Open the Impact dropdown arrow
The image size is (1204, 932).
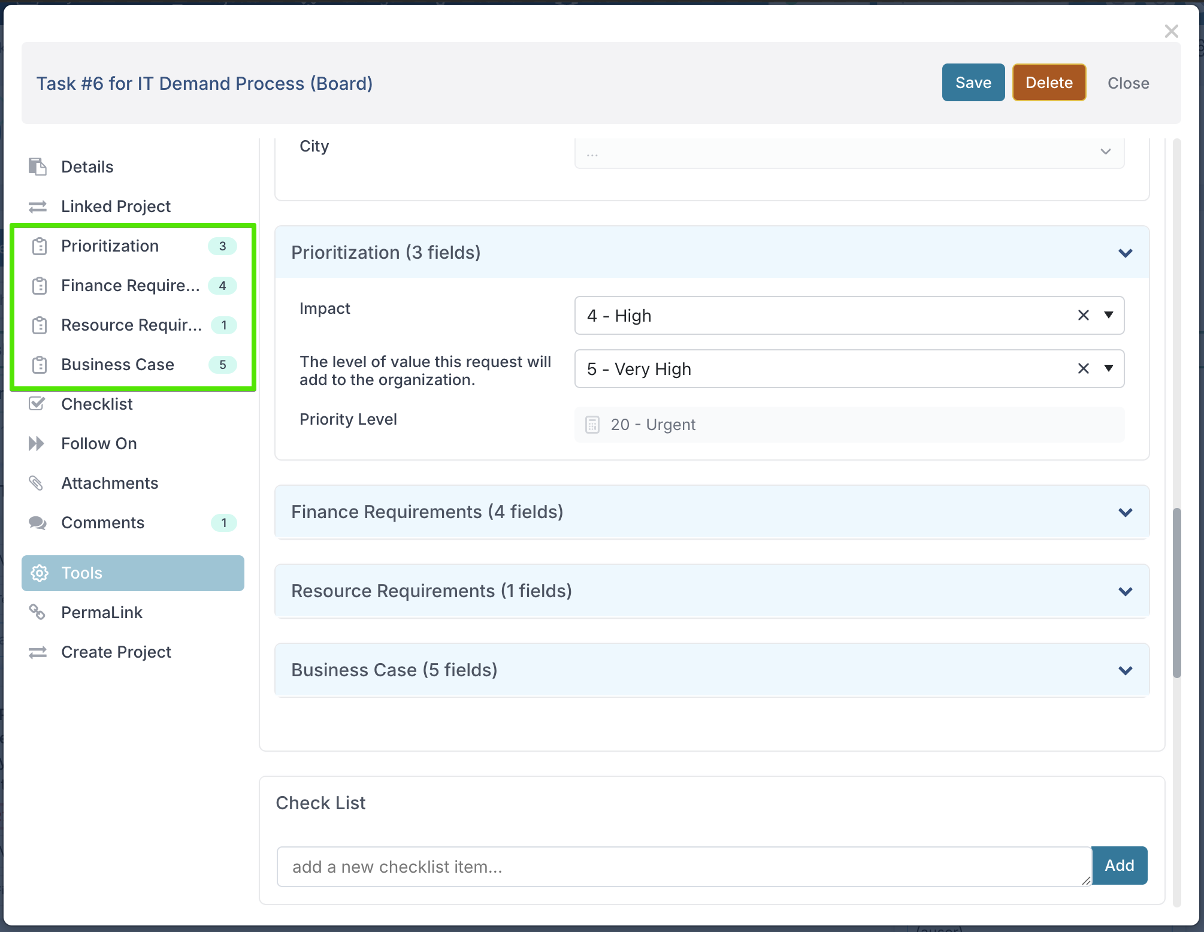(x=1109, y=315)
